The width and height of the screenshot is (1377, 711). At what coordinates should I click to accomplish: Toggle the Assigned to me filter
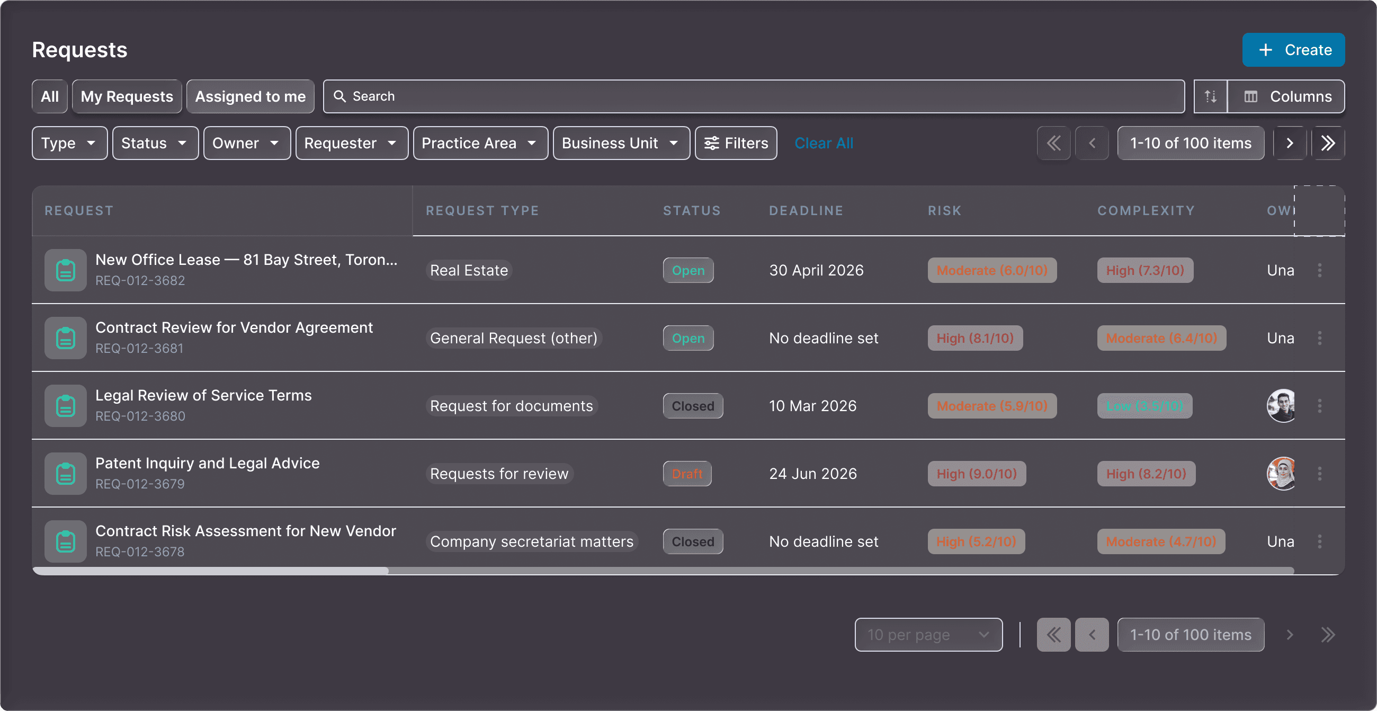(250, 96)
